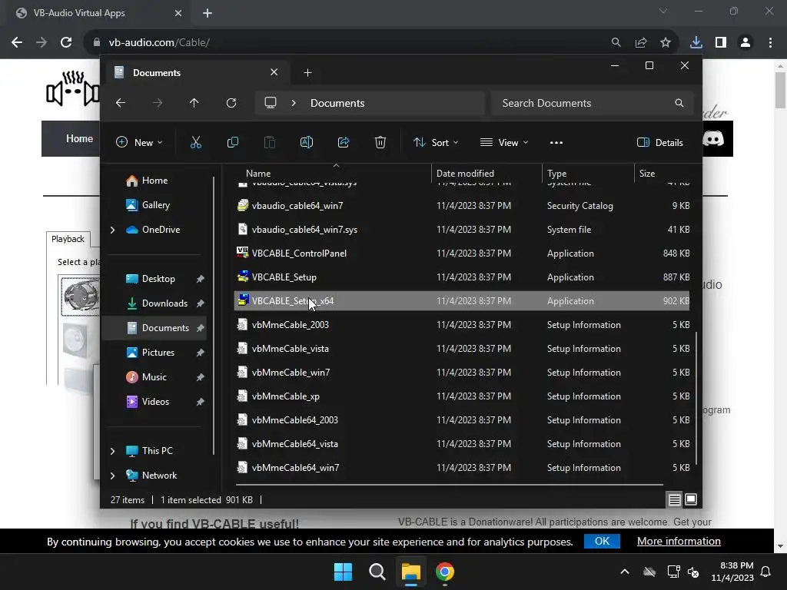
Task: Open Gallery in the navigation pane
Action: click(155, 205)
